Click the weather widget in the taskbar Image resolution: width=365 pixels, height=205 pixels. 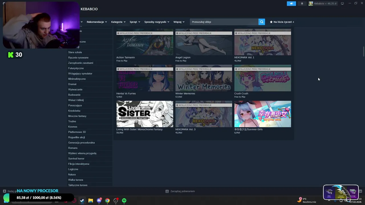point(307,200)
